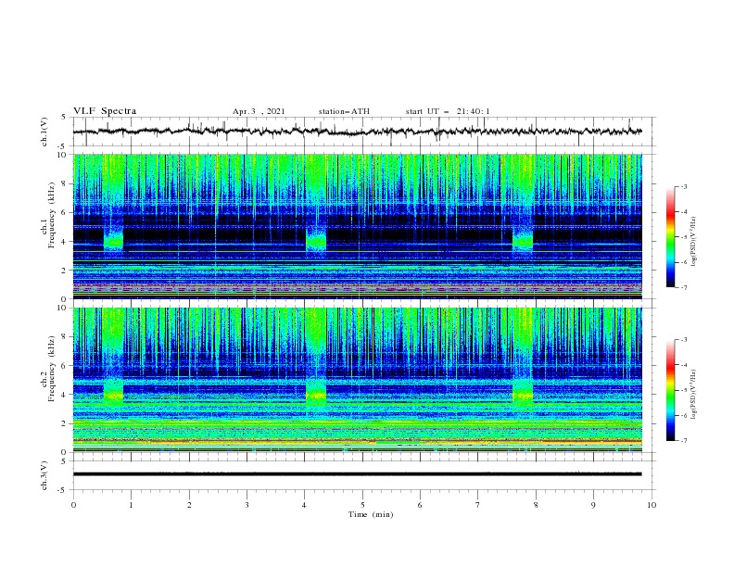
Task: Click the ch.1 spectrogram color scale bar
Action: (x=670, y=237)
